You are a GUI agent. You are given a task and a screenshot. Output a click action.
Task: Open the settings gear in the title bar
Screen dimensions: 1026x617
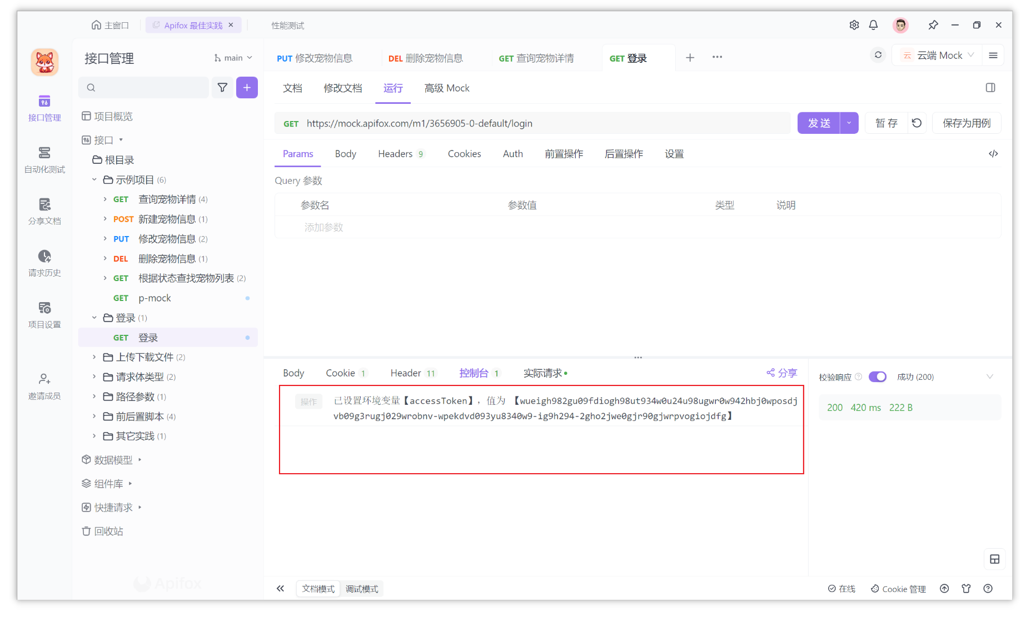854,25
